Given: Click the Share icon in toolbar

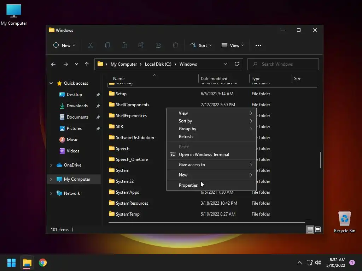Looking at the screenshot, I should tap(158, 46).
